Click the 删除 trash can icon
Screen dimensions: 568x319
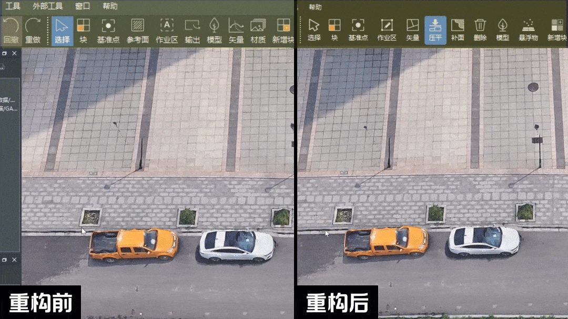coord(480,30)
